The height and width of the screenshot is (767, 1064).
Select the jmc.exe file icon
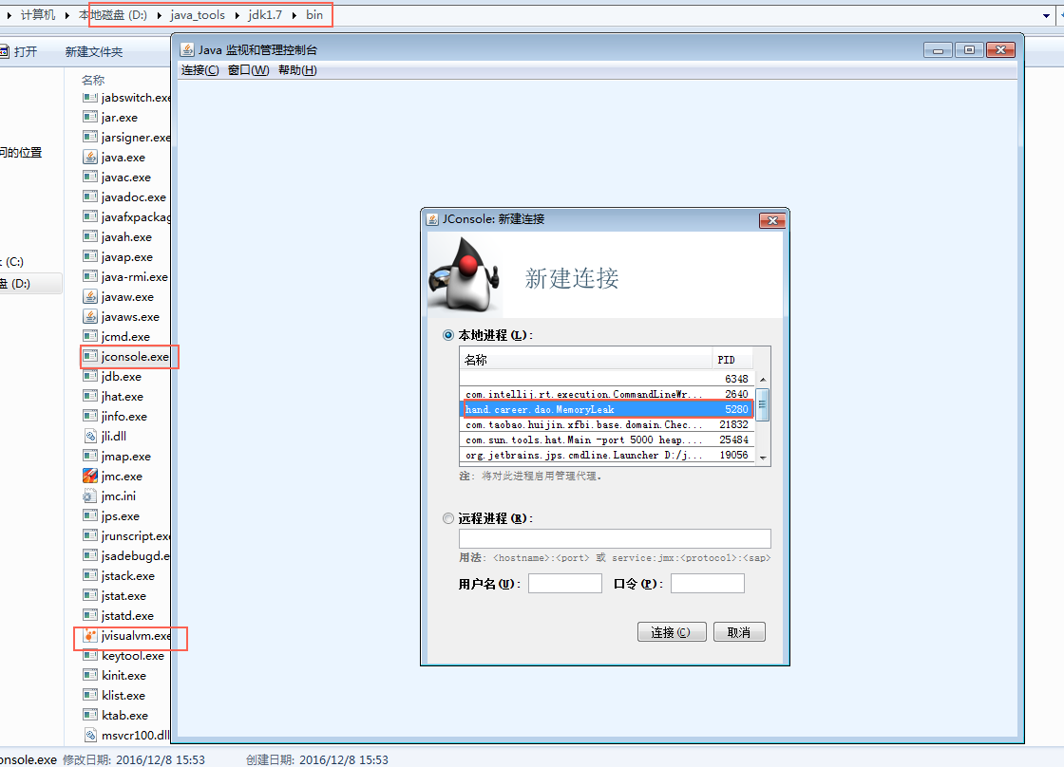click(x=90, y=476)
